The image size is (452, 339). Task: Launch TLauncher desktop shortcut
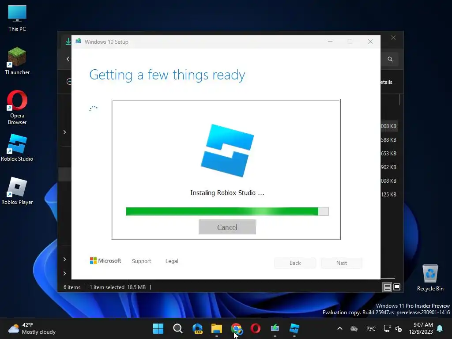pyautogui.click(x=17, y=61)
